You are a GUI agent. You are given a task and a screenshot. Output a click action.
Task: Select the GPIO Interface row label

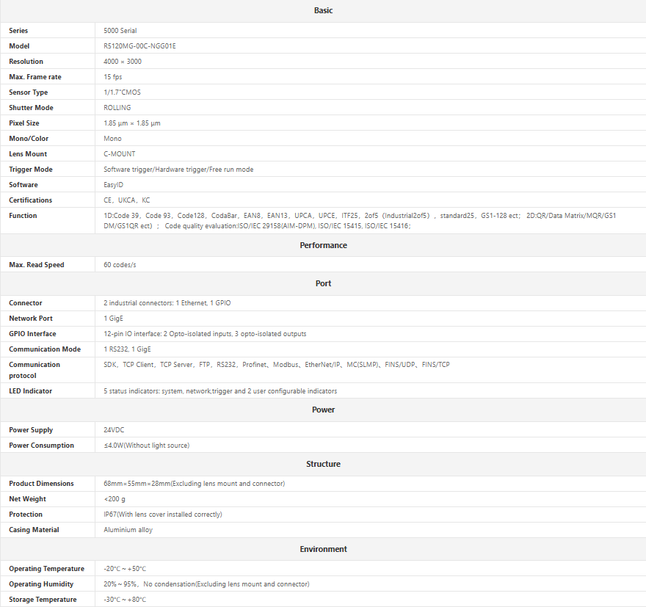coord(32,334)
